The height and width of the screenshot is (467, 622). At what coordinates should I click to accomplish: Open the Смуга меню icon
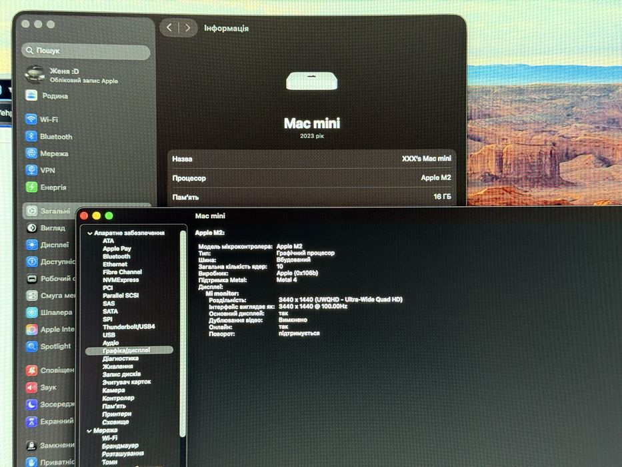coord(32,296)
